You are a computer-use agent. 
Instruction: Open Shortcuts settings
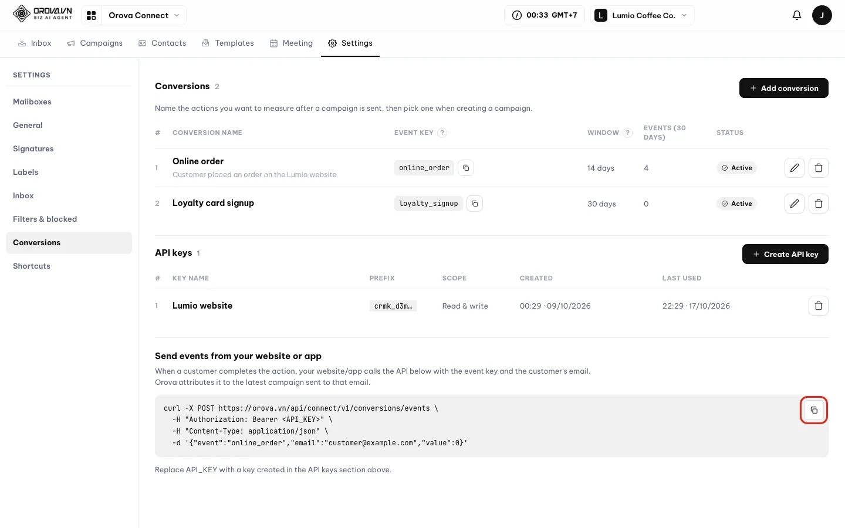pos(69,266)
